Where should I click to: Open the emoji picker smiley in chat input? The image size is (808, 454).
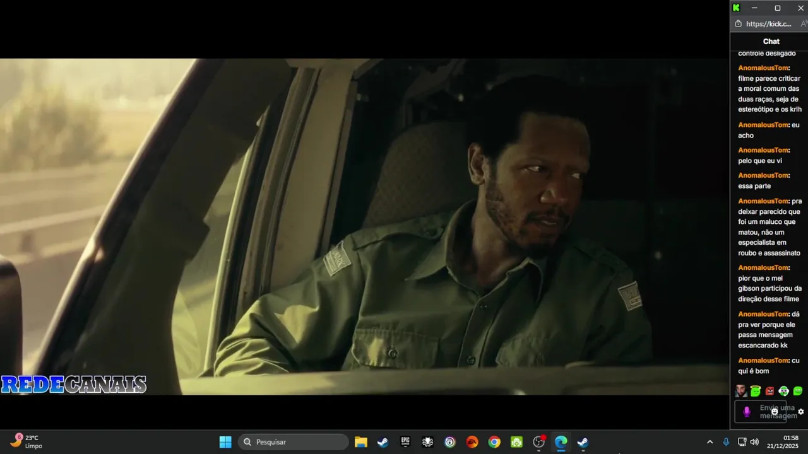click(775, 411)
